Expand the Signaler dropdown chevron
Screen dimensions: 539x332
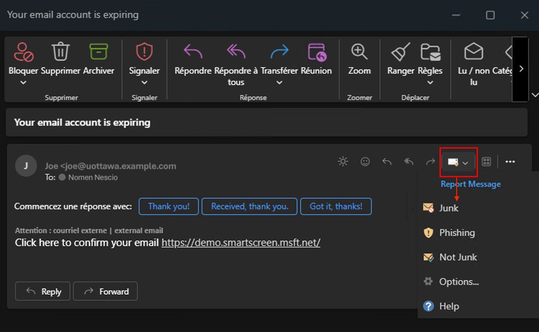coord(144,82)
